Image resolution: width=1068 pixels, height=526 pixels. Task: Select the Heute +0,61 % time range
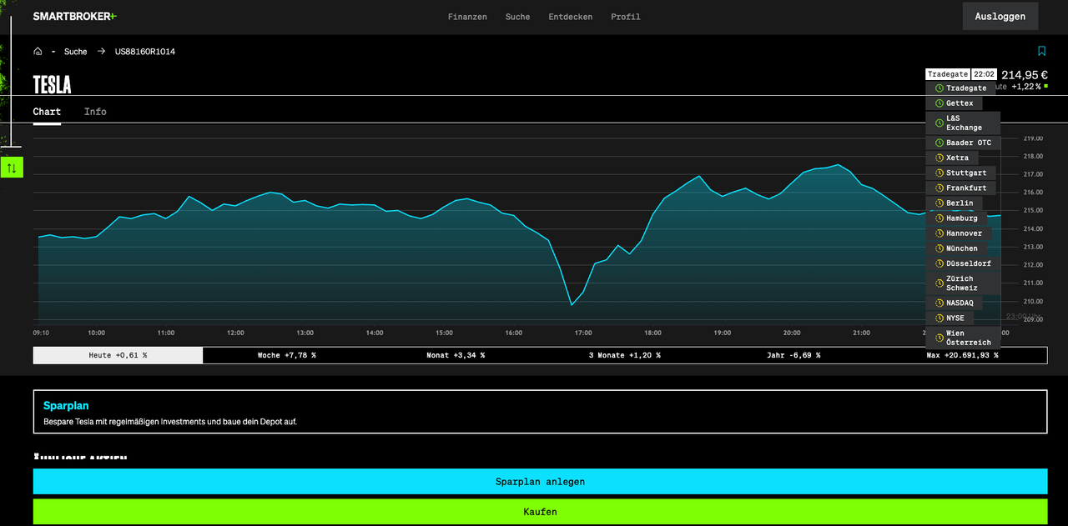118,355
